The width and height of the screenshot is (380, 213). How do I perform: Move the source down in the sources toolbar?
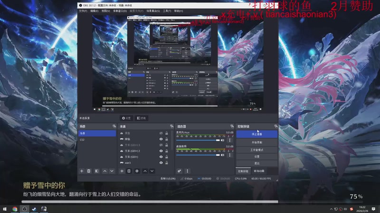coord(152,171)
